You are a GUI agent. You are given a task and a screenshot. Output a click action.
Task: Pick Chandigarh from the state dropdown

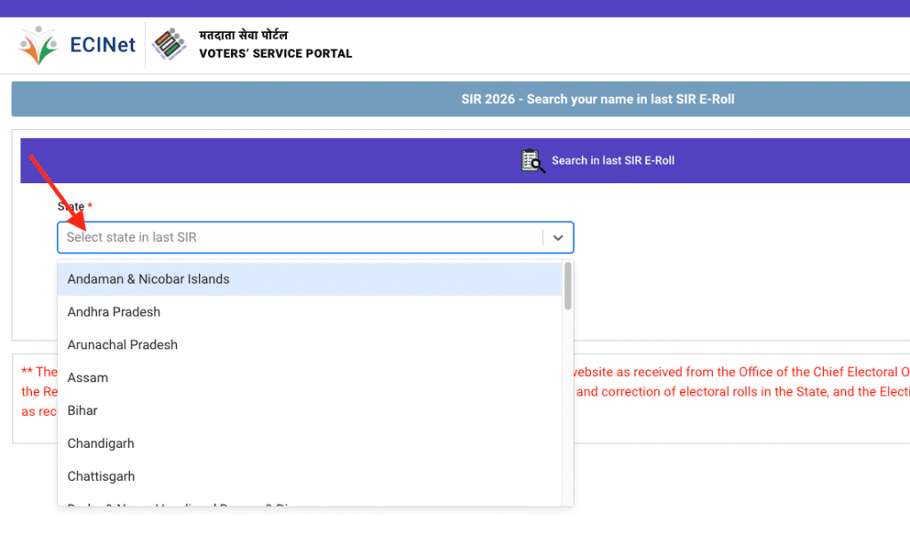pos(100,443)
